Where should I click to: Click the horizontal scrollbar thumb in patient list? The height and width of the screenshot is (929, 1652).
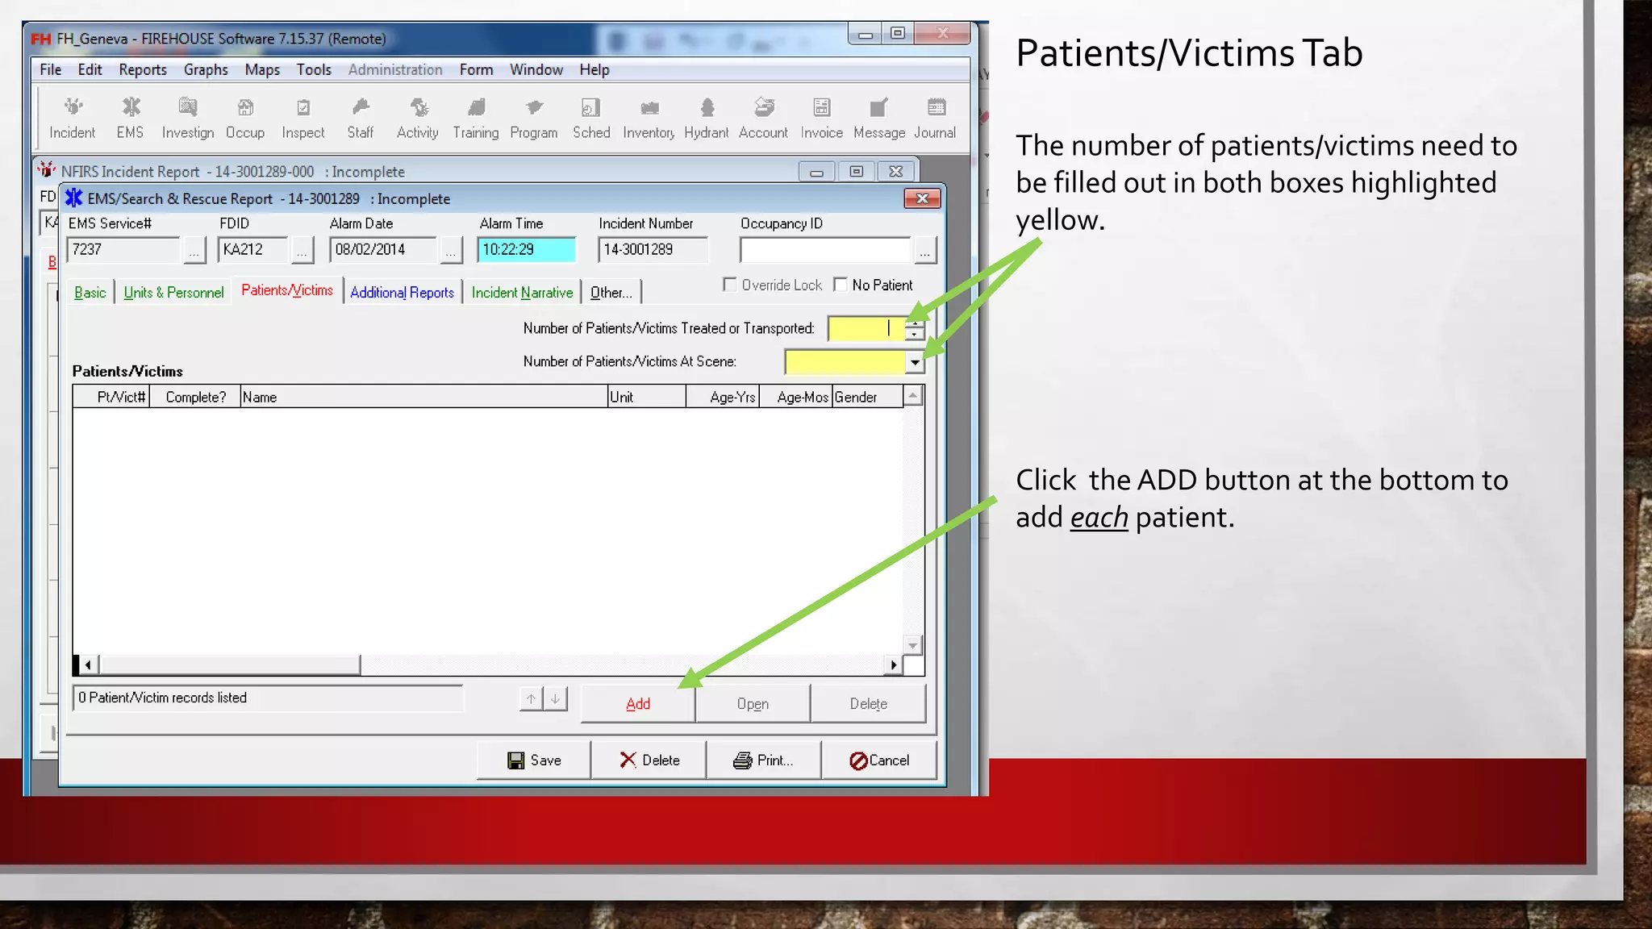click(229, 665)
